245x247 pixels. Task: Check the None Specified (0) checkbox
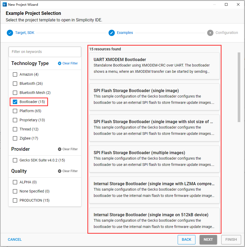[x=15, y=191]
